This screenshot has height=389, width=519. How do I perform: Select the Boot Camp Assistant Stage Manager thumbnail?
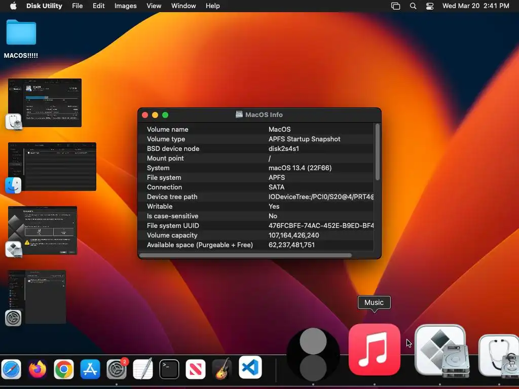pyautogui.click(x=43, y=230)
